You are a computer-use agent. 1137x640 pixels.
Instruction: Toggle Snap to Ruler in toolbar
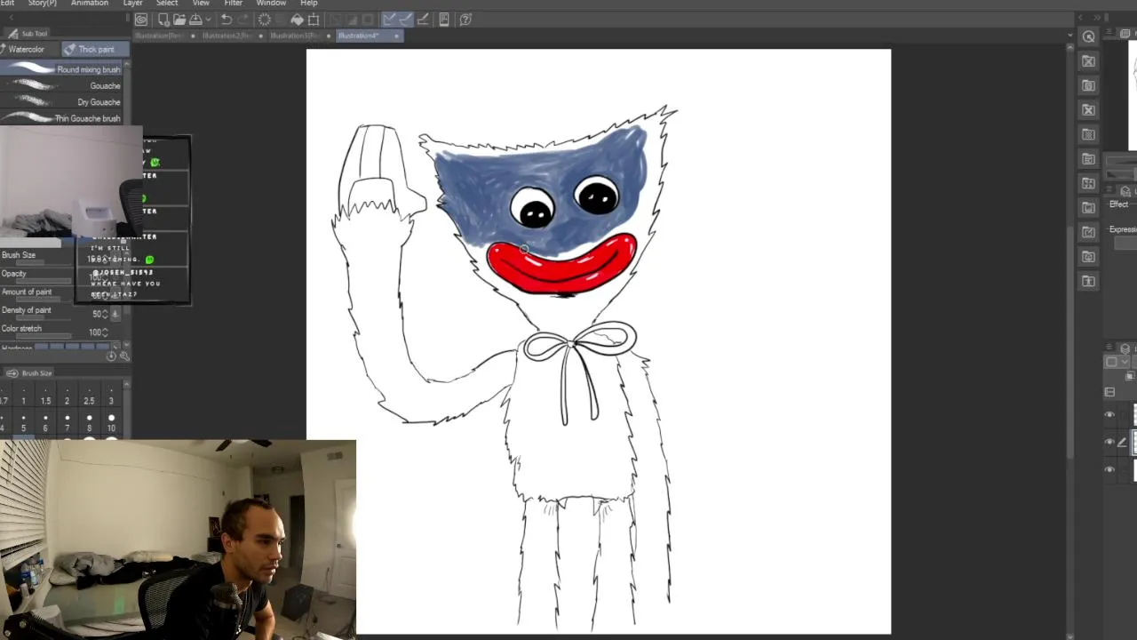[x=391, y=20]
